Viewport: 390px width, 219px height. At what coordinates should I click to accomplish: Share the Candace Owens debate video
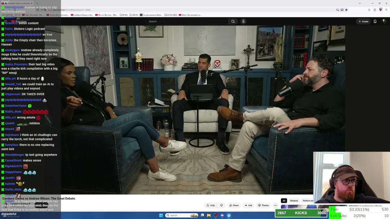click(x=234, y=205)
